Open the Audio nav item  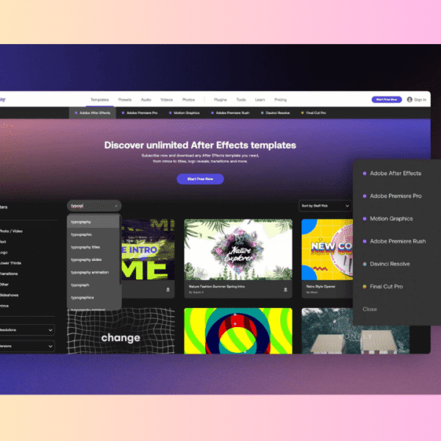(x=146, y=99)
